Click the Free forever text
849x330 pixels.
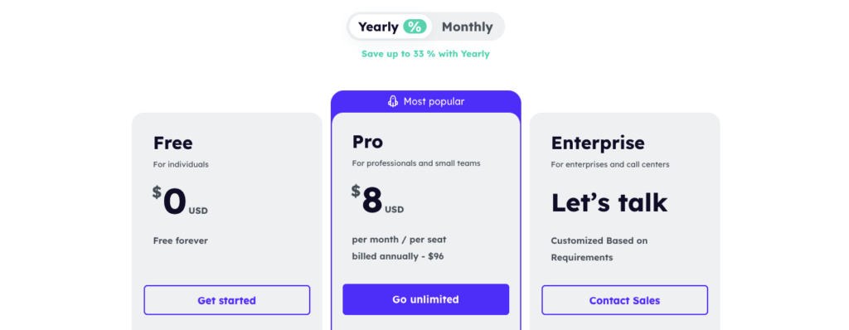click(180, 240)
